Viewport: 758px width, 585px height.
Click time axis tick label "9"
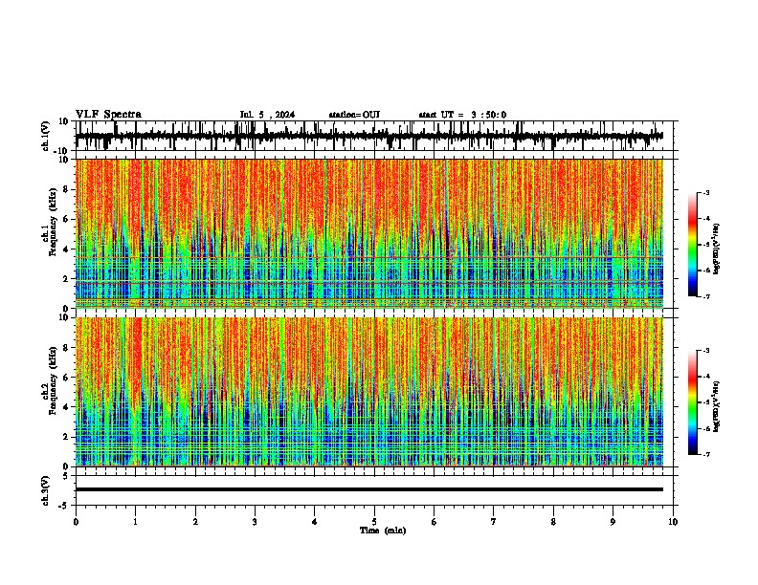click(x=613, y=522)
